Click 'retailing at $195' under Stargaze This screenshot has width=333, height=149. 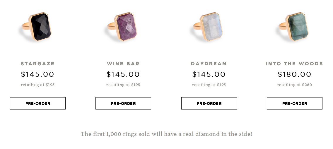[x=38, y=85]
